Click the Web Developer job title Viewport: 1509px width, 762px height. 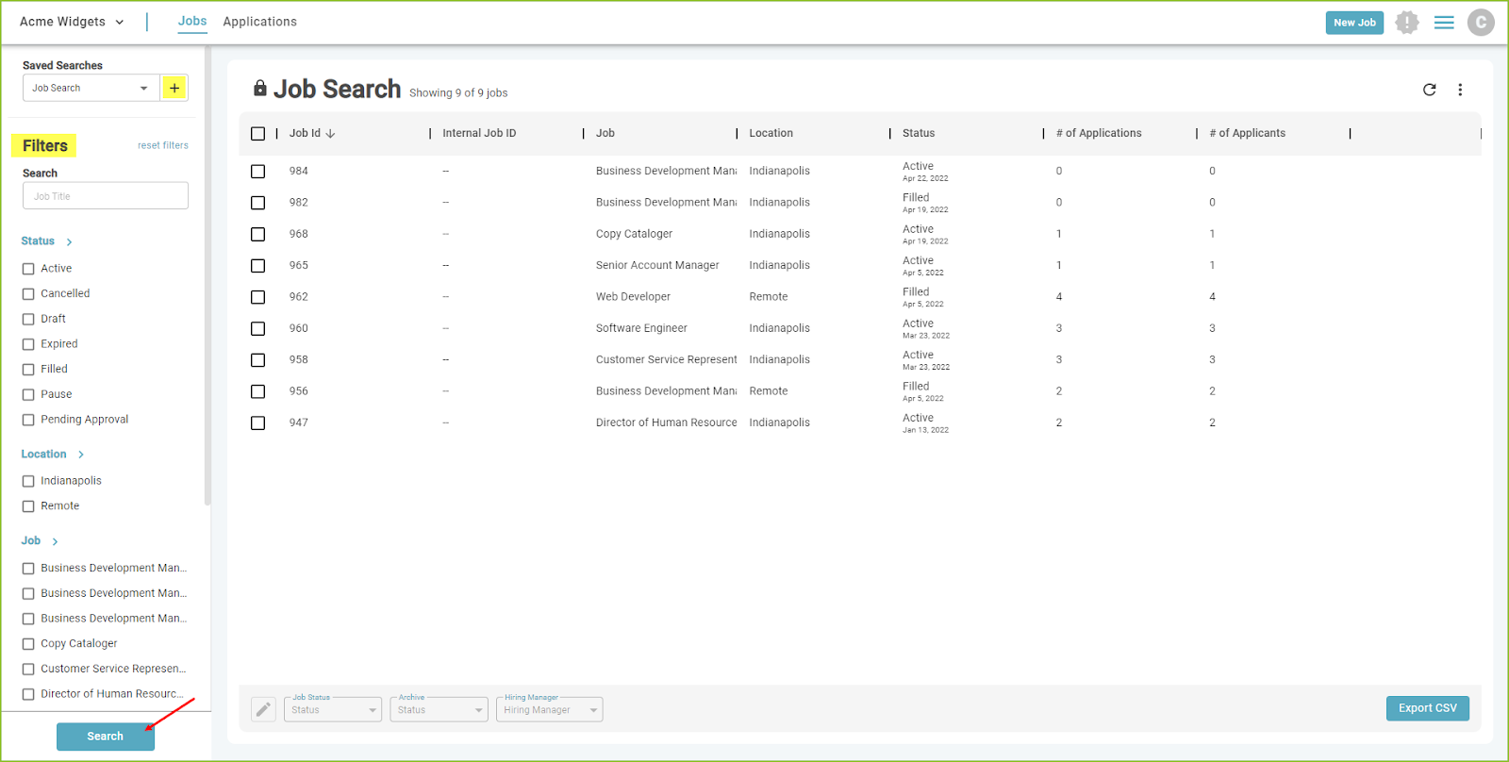pos(633,297)
